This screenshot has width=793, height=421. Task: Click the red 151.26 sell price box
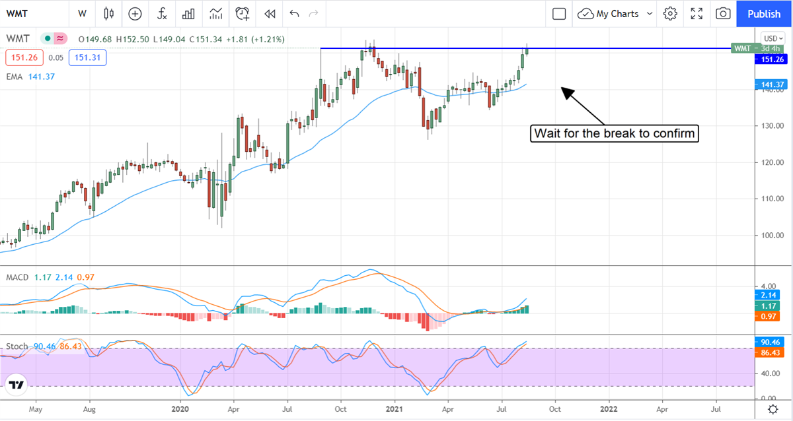(24, 58)
